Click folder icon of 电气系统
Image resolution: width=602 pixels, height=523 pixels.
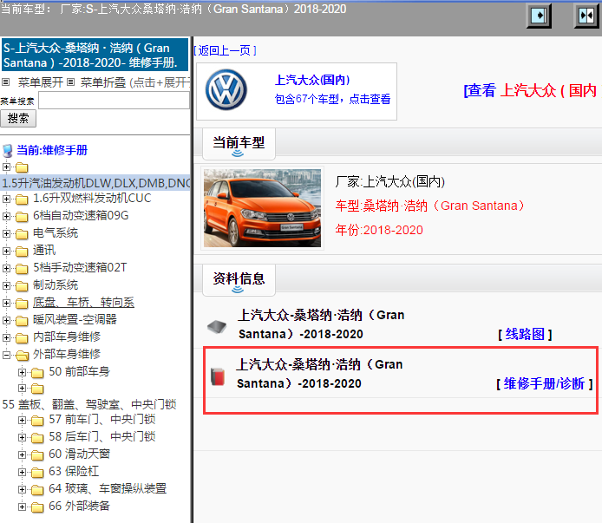[x=22, y=234]
